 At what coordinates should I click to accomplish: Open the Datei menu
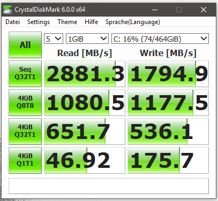pyautogui.click(x=12, y=22)
